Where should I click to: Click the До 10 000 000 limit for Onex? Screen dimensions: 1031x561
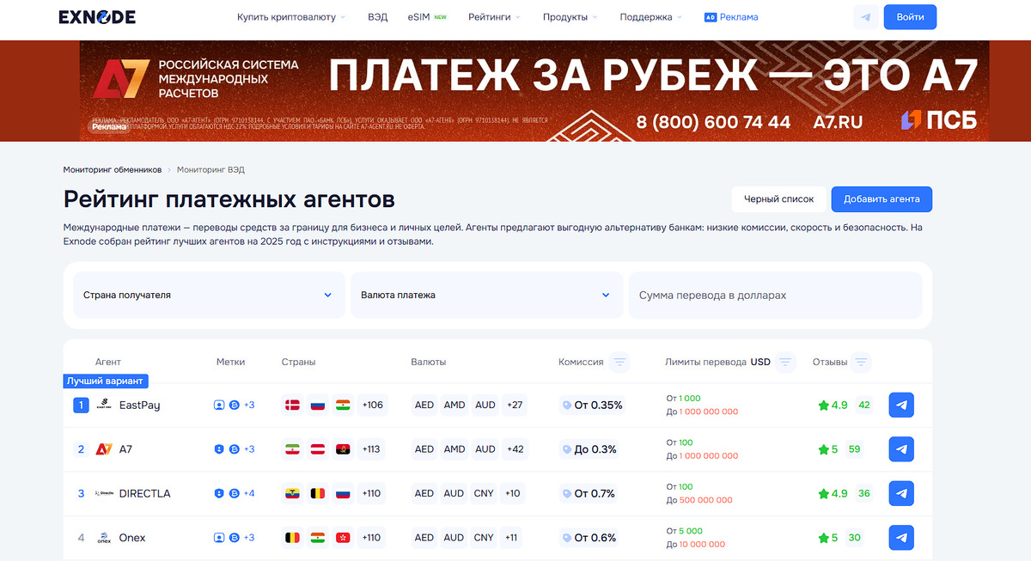pyautogui.click(x=698, y=545)
